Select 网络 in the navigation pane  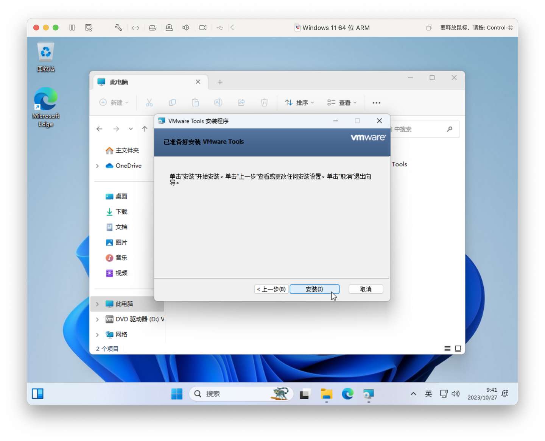tap(117, 335)
